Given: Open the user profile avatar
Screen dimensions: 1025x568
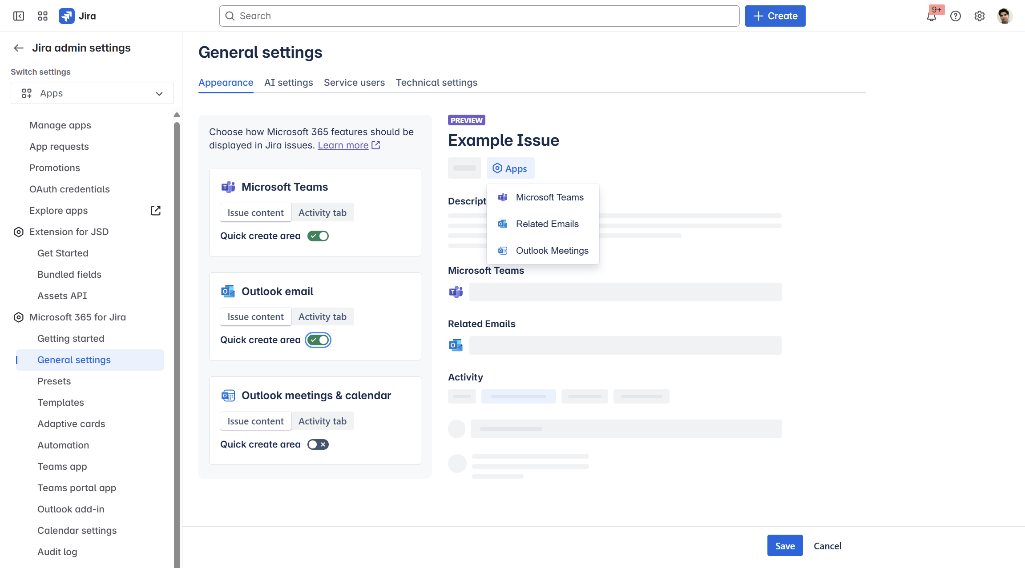Looking at the screenshot, I should click(x=1005, y=16).
